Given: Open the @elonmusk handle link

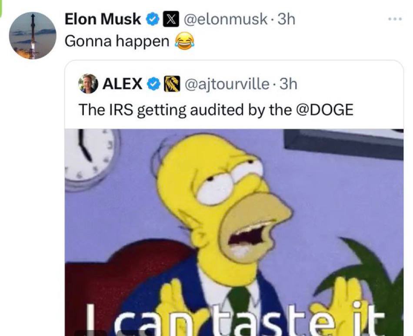Looking at the screenshot, I should 226,19.
